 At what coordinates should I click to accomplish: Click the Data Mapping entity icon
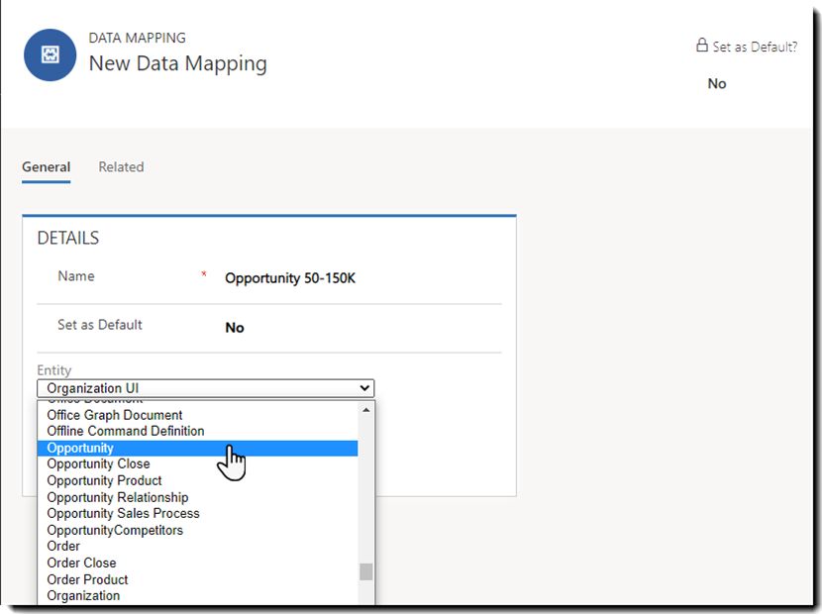(51, 54)
